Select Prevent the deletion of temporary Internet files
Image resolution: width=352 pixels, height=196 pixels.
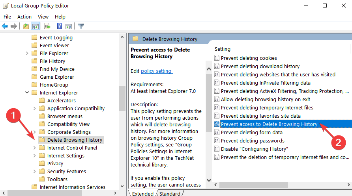click(x=285, y=157)
